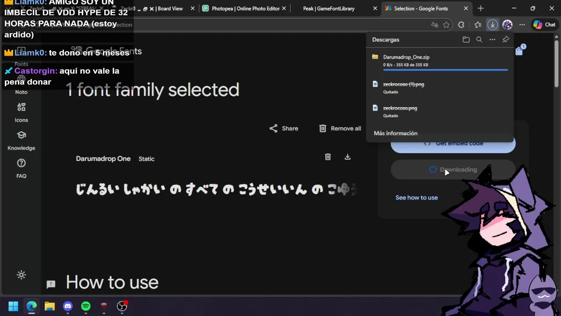The height and width of the screenshot is (316, 561).
Task: Open Microsoft Edge from taskbar
Action: click(32, 306)
